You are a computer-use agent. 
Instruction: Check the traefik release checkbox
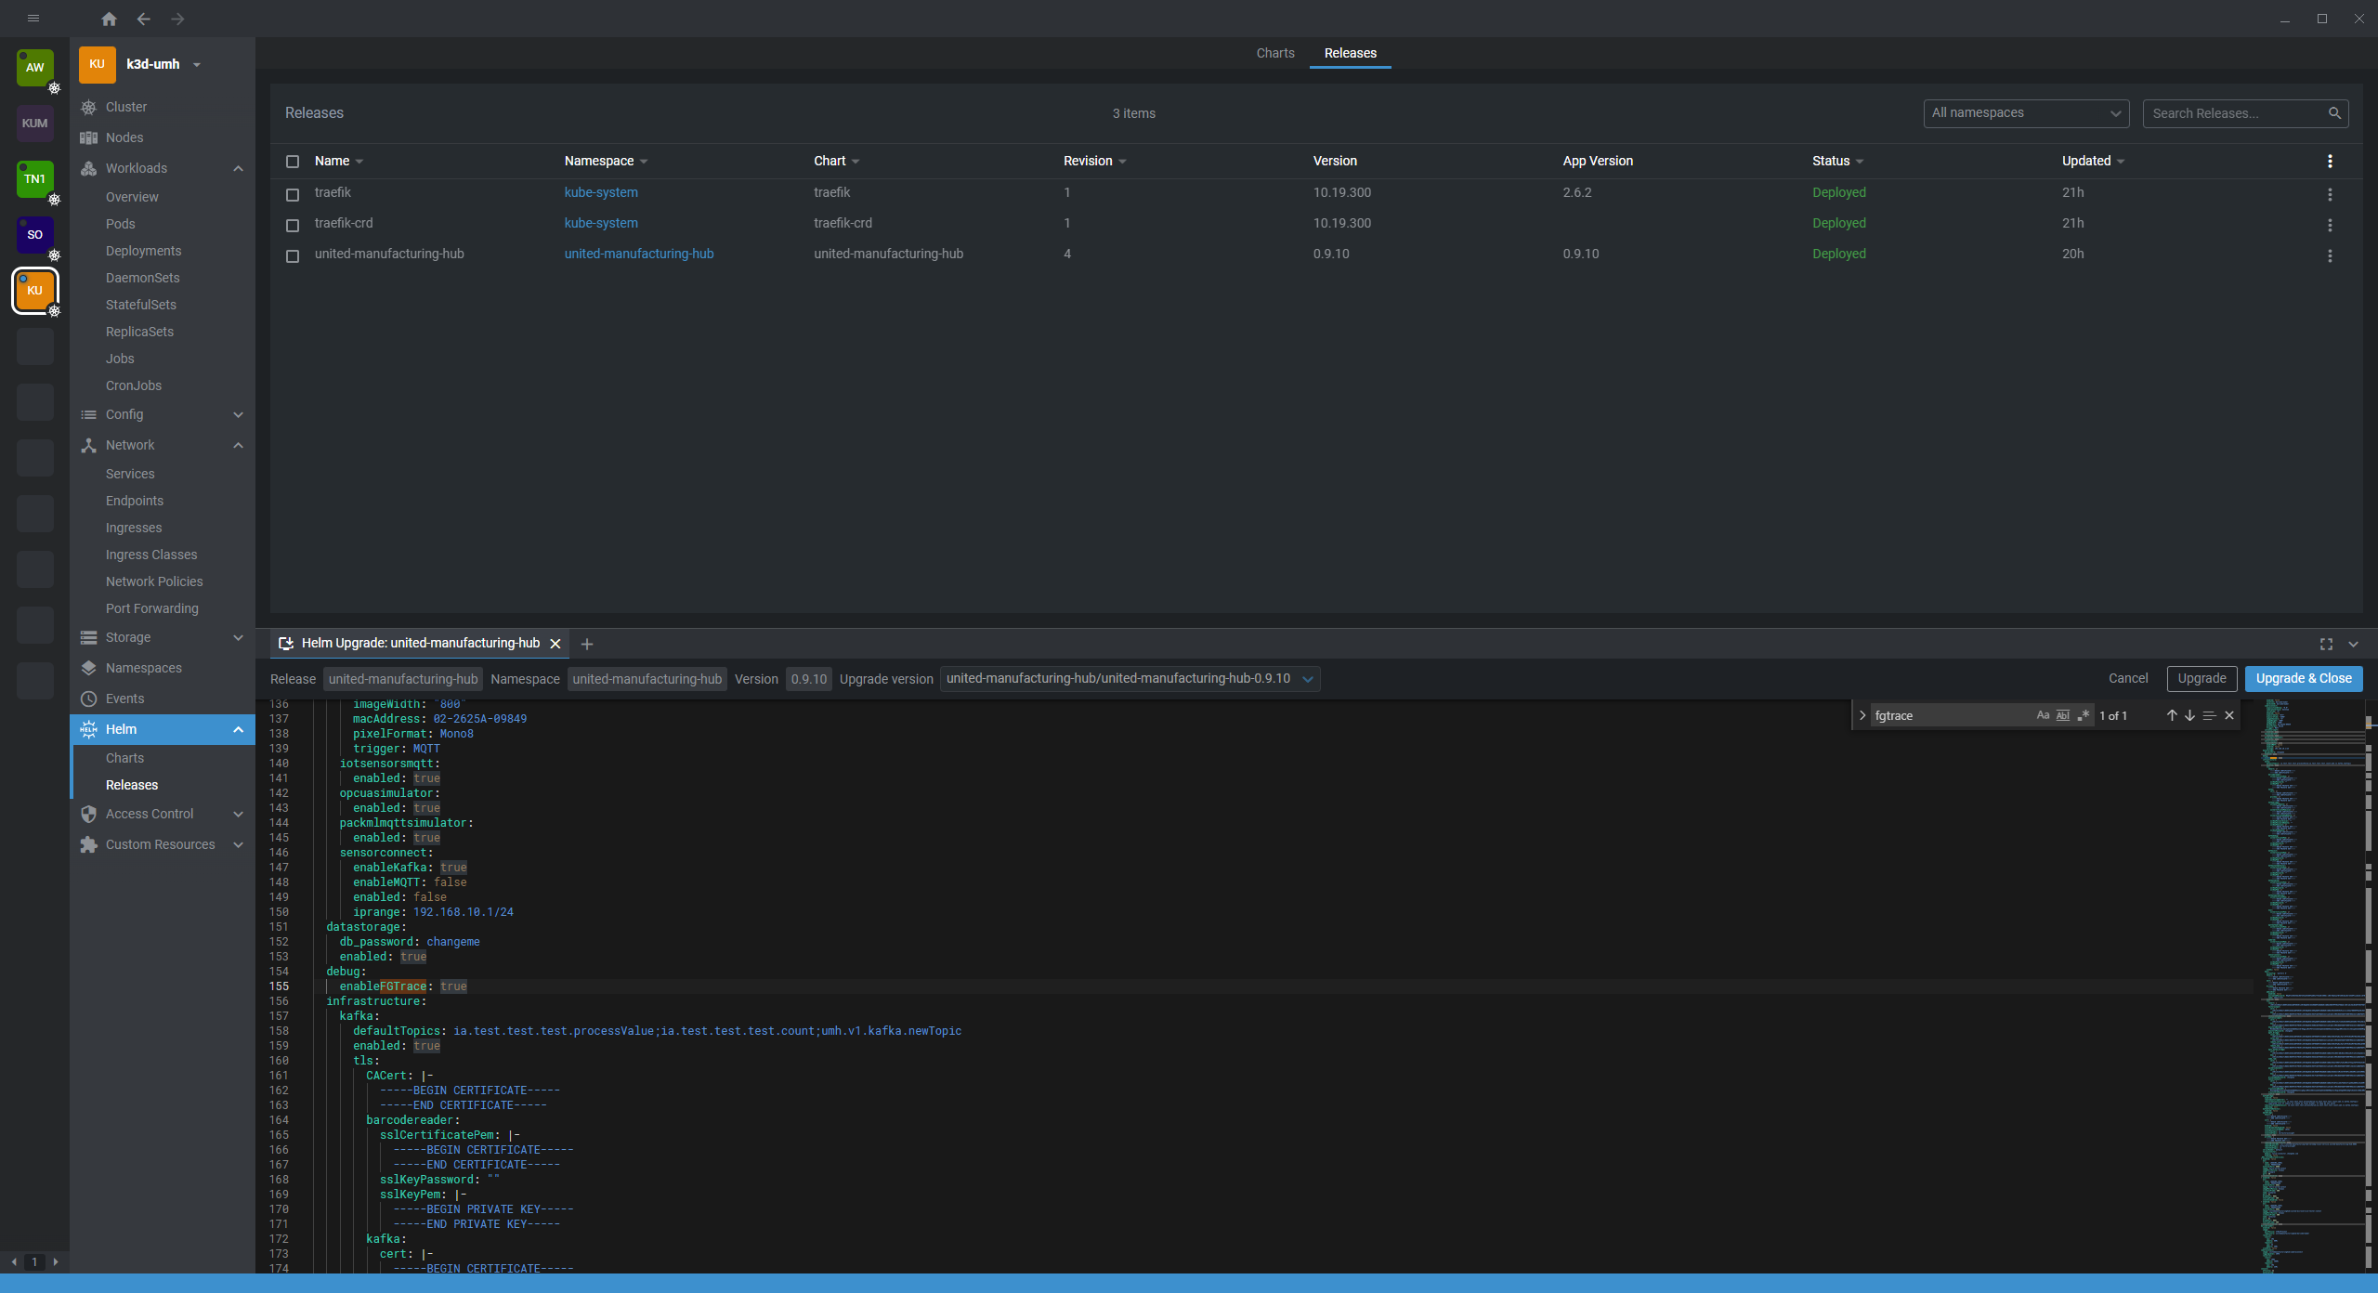(293, 194)
